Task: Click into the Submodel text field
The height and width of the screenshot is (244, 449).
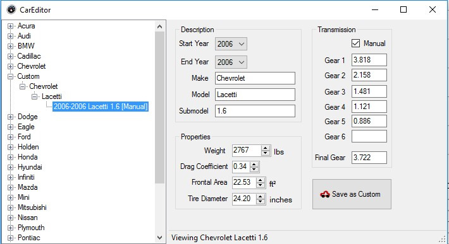Action: 255,111
